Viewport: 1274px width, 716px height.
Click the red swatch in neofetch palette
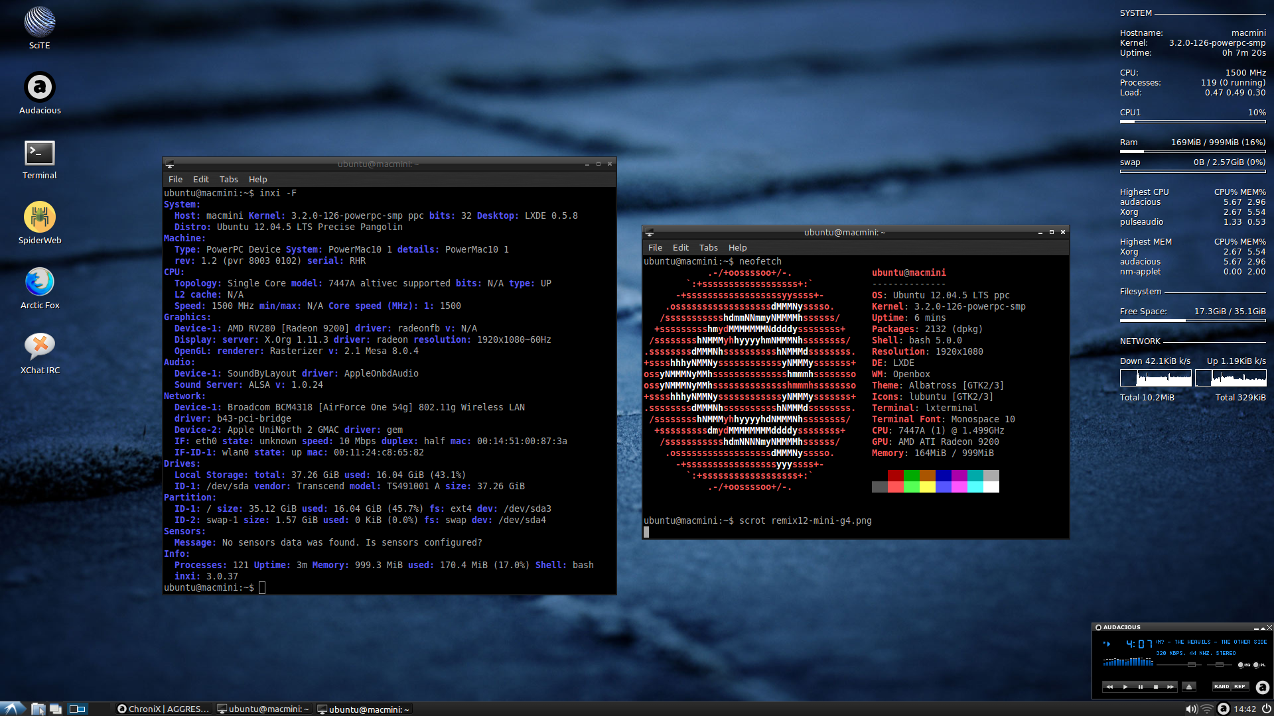pyautogui.click(x=896, y=475)
